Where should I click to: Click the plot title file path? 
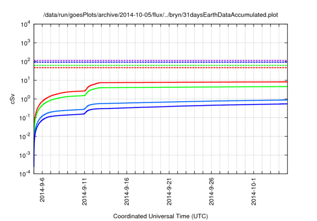pyautogui.click(x=160, y=15)
